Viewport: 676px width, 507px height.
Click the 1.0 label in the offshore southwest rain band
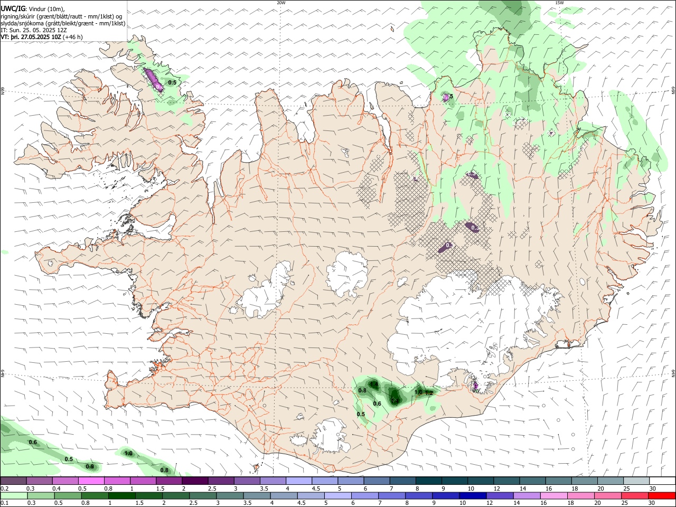128,454
